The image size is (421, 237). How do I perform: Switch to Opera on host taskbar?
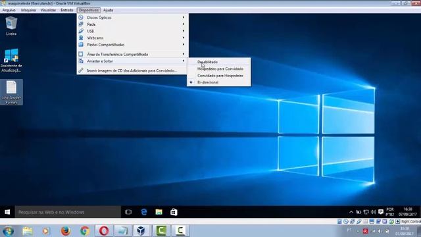104,231
